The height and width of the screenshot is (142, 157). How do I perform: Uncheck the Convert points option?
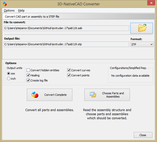[x=69, y=75]
